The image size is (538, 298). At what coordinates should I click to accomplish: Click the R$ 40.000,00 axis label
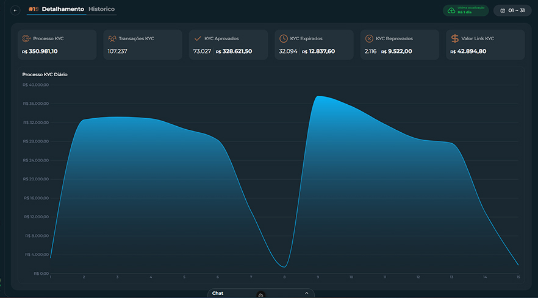tap(35, 85)
